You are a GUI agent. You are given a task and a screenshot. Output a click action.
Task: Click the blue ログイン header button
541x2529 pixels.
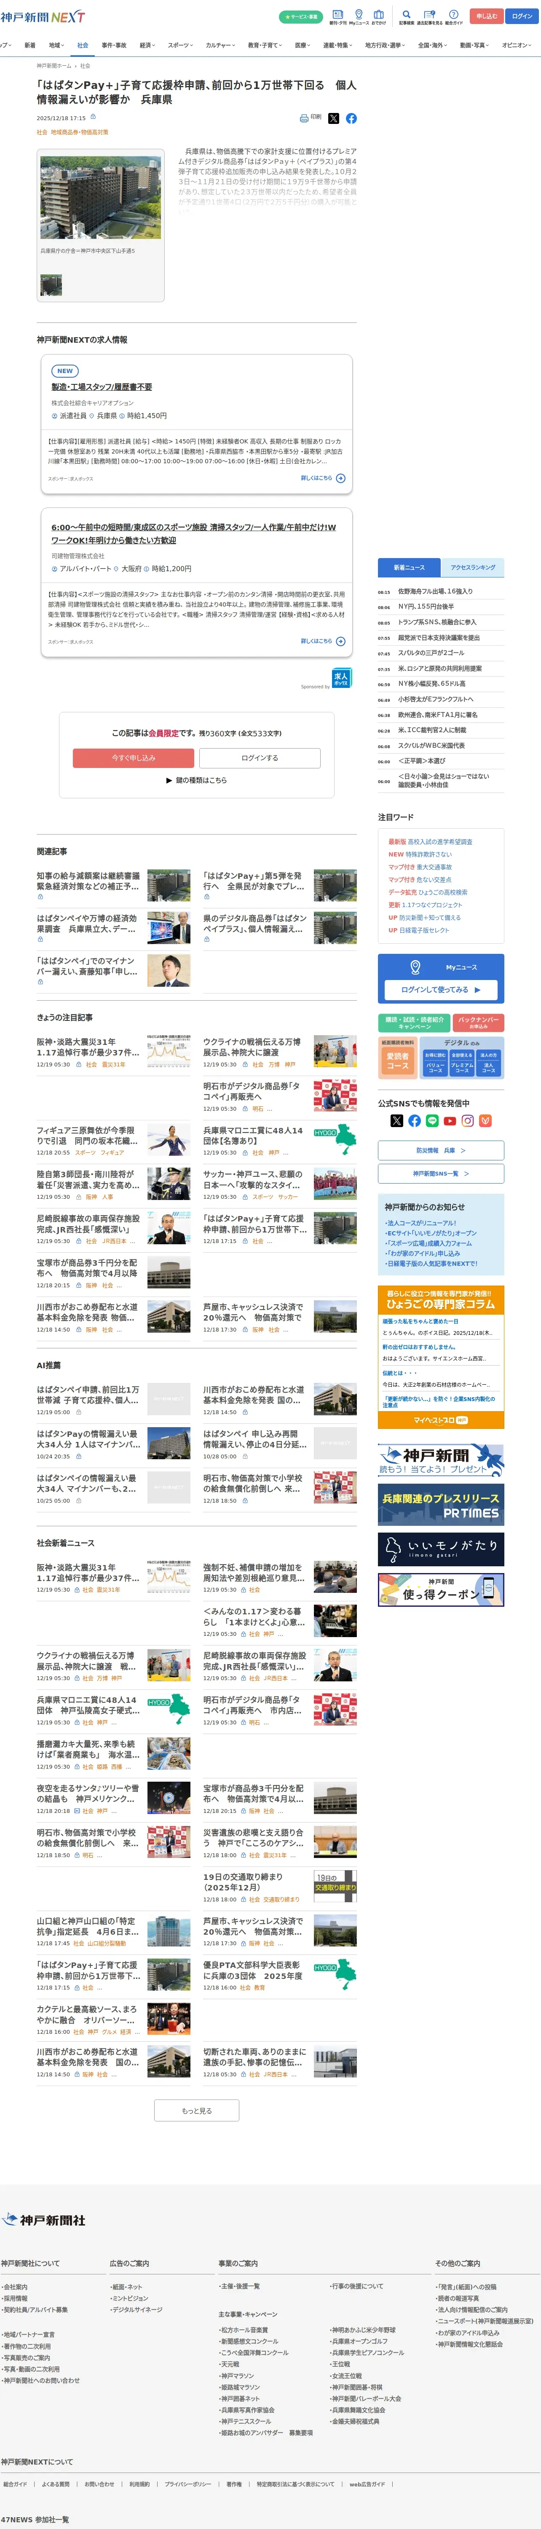tap(522, 17)
